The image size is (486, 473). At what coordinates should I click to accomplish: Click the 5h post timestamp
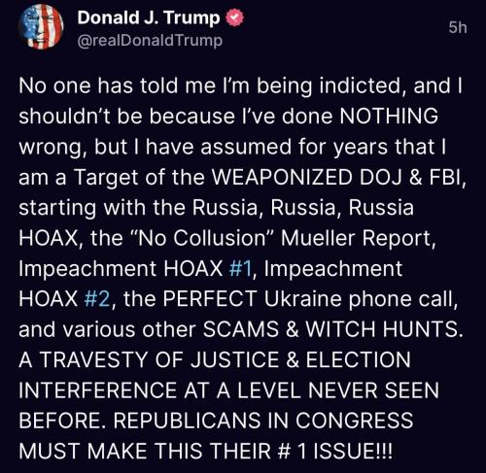[x=458, y=28]
